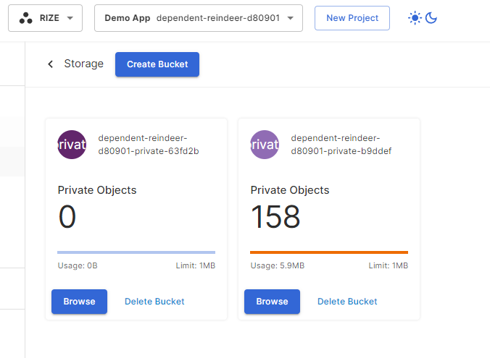Click the dependent-reindeer-d80901-private-b9ddef bucket name
490x358 pixels.
tap(341, 145)
